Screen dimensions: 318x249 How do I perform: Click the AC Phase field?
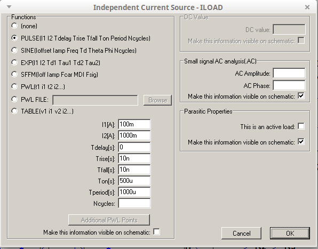coord(289,85)
